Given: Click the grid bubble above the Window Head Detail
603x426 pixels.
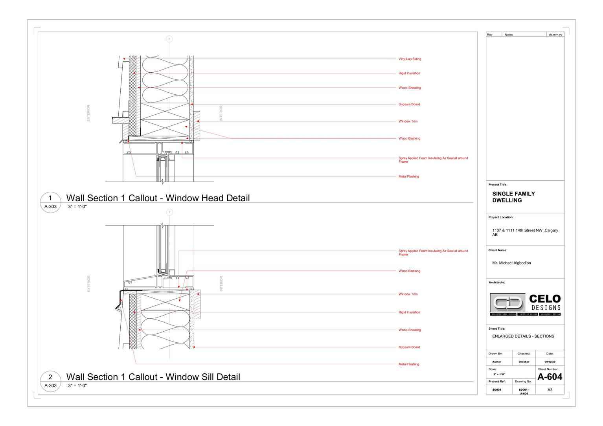Looking at the screenshot, I should (169, 39).
